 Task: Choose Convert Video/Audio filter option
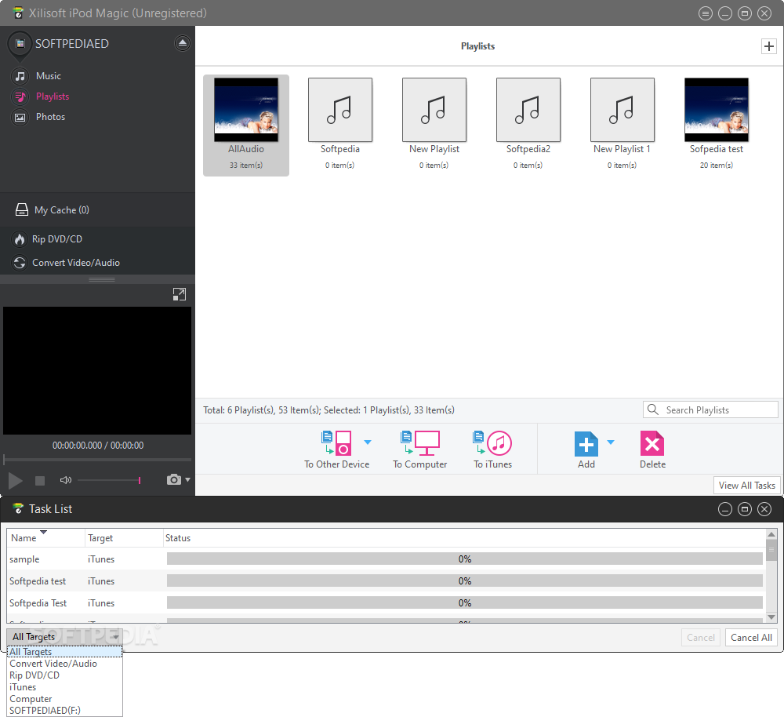point(65,664)
